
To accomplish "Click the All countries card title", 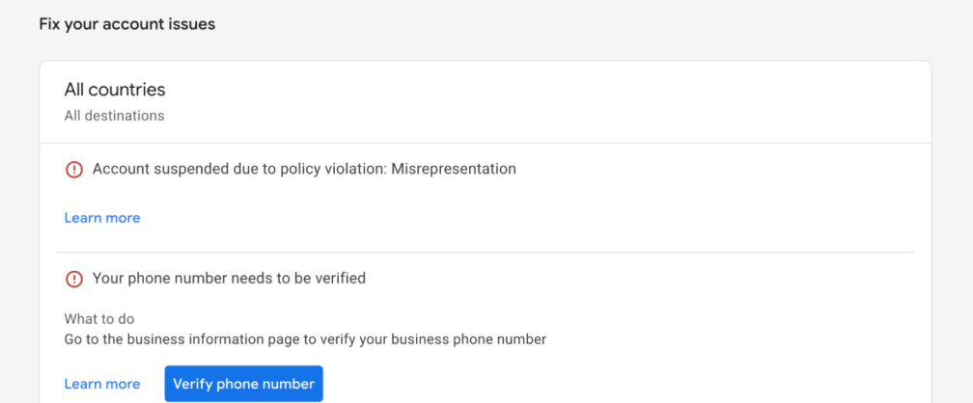I will (115, 90).
